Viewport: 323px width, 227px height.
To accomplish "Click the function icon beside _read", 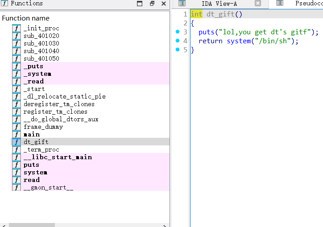I will [17, 81].
